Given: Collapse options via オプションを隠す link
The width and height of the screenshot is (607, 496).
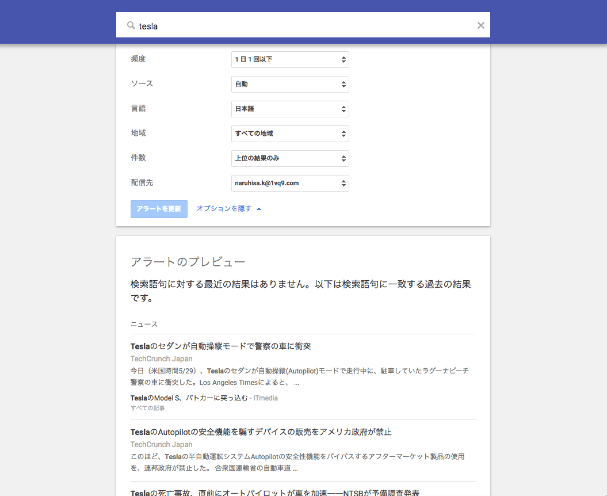Looking at the screenshot, I should click(229, 209).
